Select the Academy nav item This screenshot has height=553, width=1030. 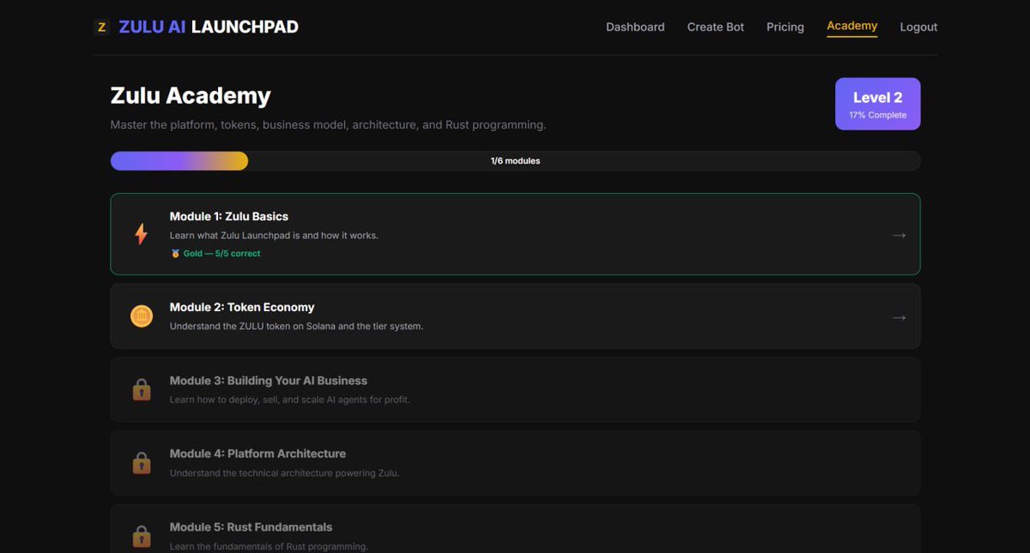[x=852, y=26]
